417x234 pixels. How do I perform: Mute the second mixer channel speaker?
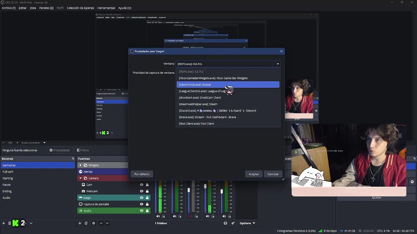tap(175, 216)
